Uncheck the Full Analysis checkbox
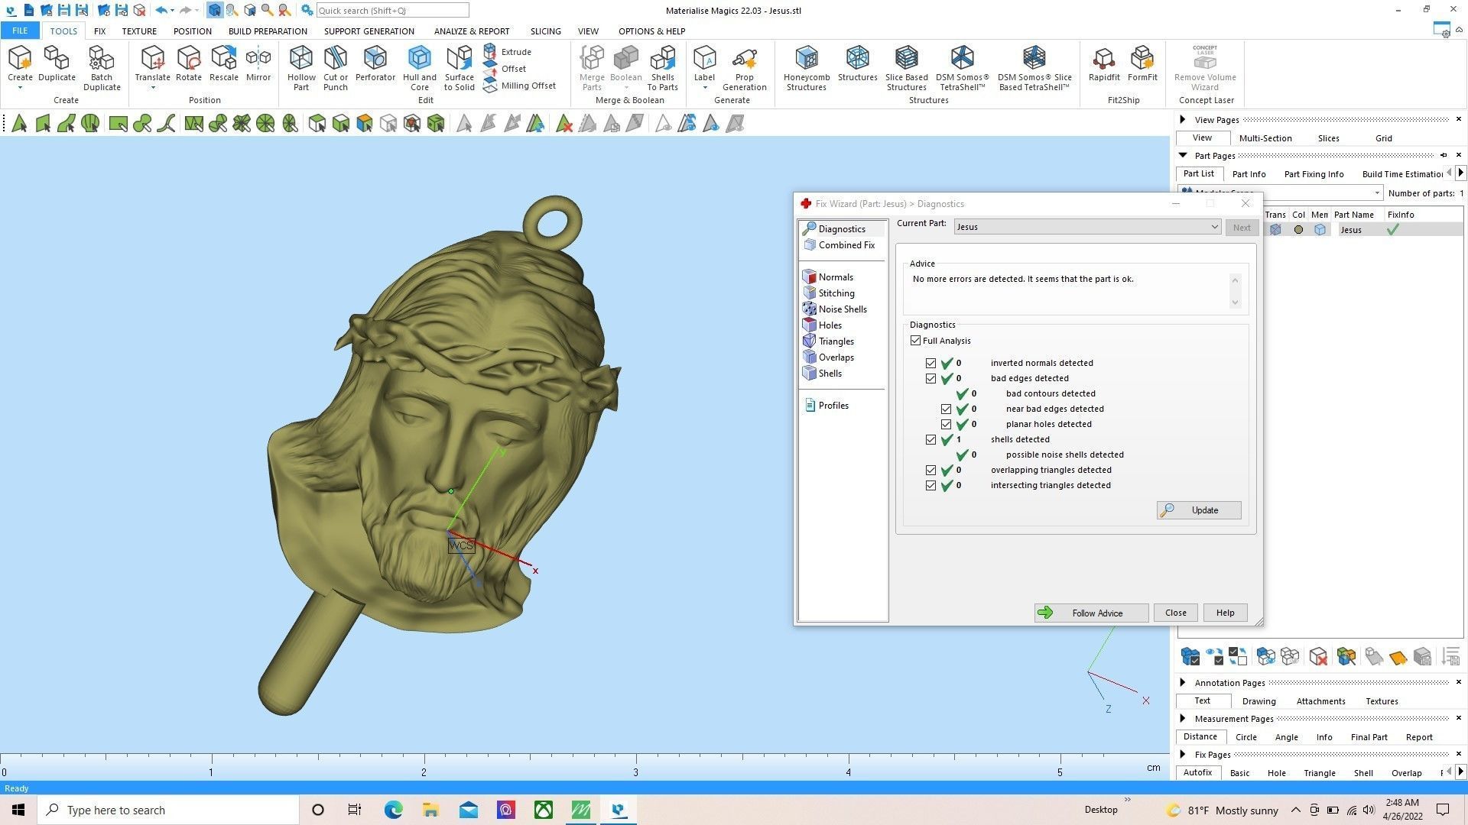The image size is (1468, 825). click(915, 341)
